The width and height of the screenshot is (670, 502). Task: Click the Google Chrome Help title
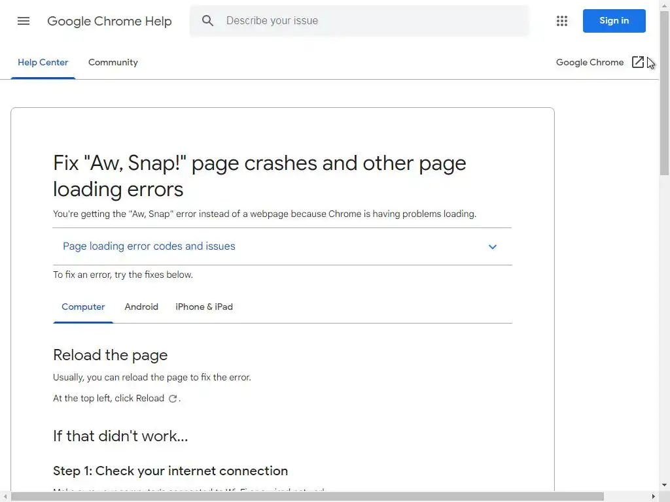pos(109,21)
